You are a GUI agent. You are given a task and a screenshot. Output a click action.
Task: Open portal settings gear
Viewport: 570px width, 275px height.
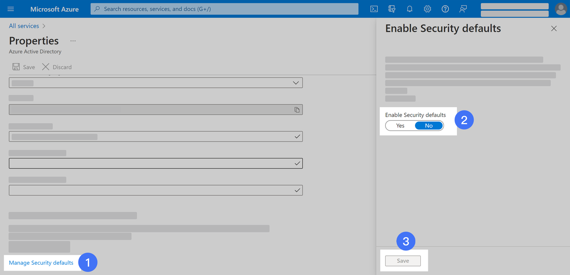pos(427,9)
